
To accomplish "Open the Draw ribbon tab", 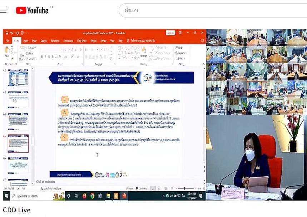I will coord(34,41).
